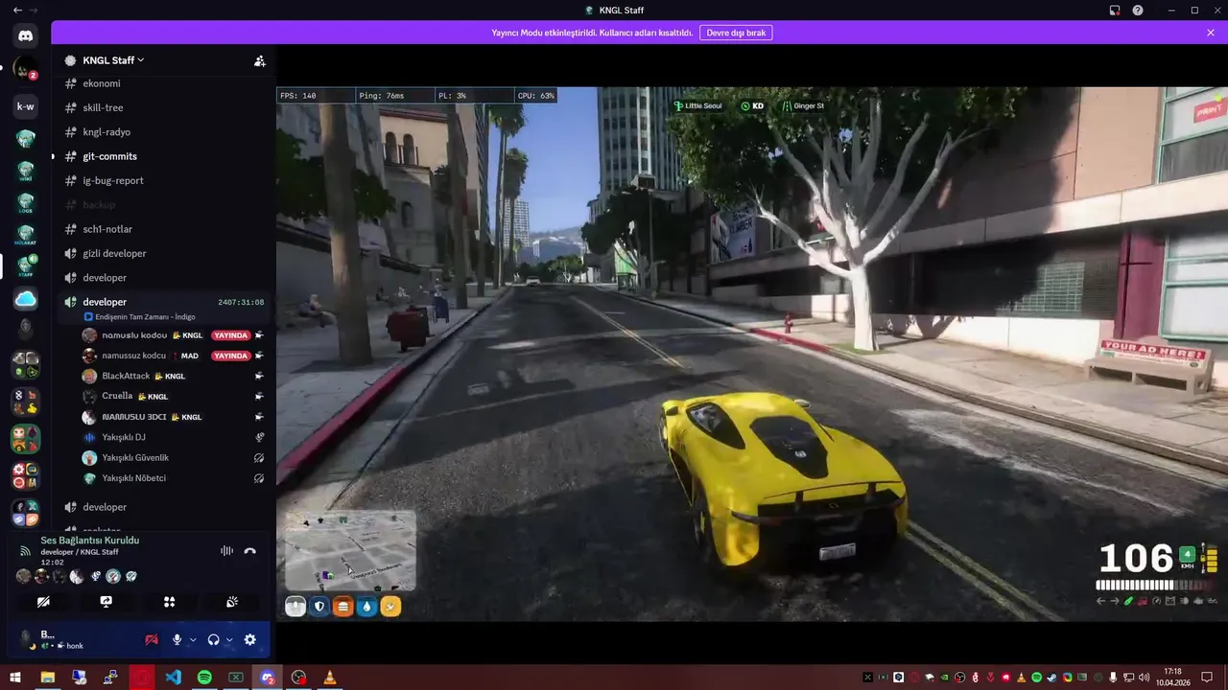This screenshot has width=1228, height=690.
Task: Expand headphone output options arrow
Action: 228,639
